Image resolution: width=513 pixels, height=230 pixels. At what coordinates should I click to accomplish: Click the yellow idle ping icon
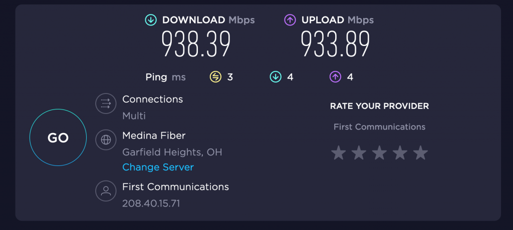pos(215,77)
